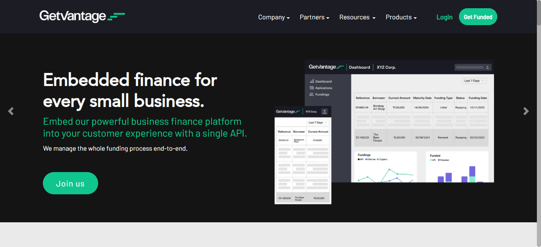This screenshot has width=541, height=247.
Task: Click the Dashboard bar-chart icon in the preview sidebar
Action: pyautogui.click(x=312, y=82)
